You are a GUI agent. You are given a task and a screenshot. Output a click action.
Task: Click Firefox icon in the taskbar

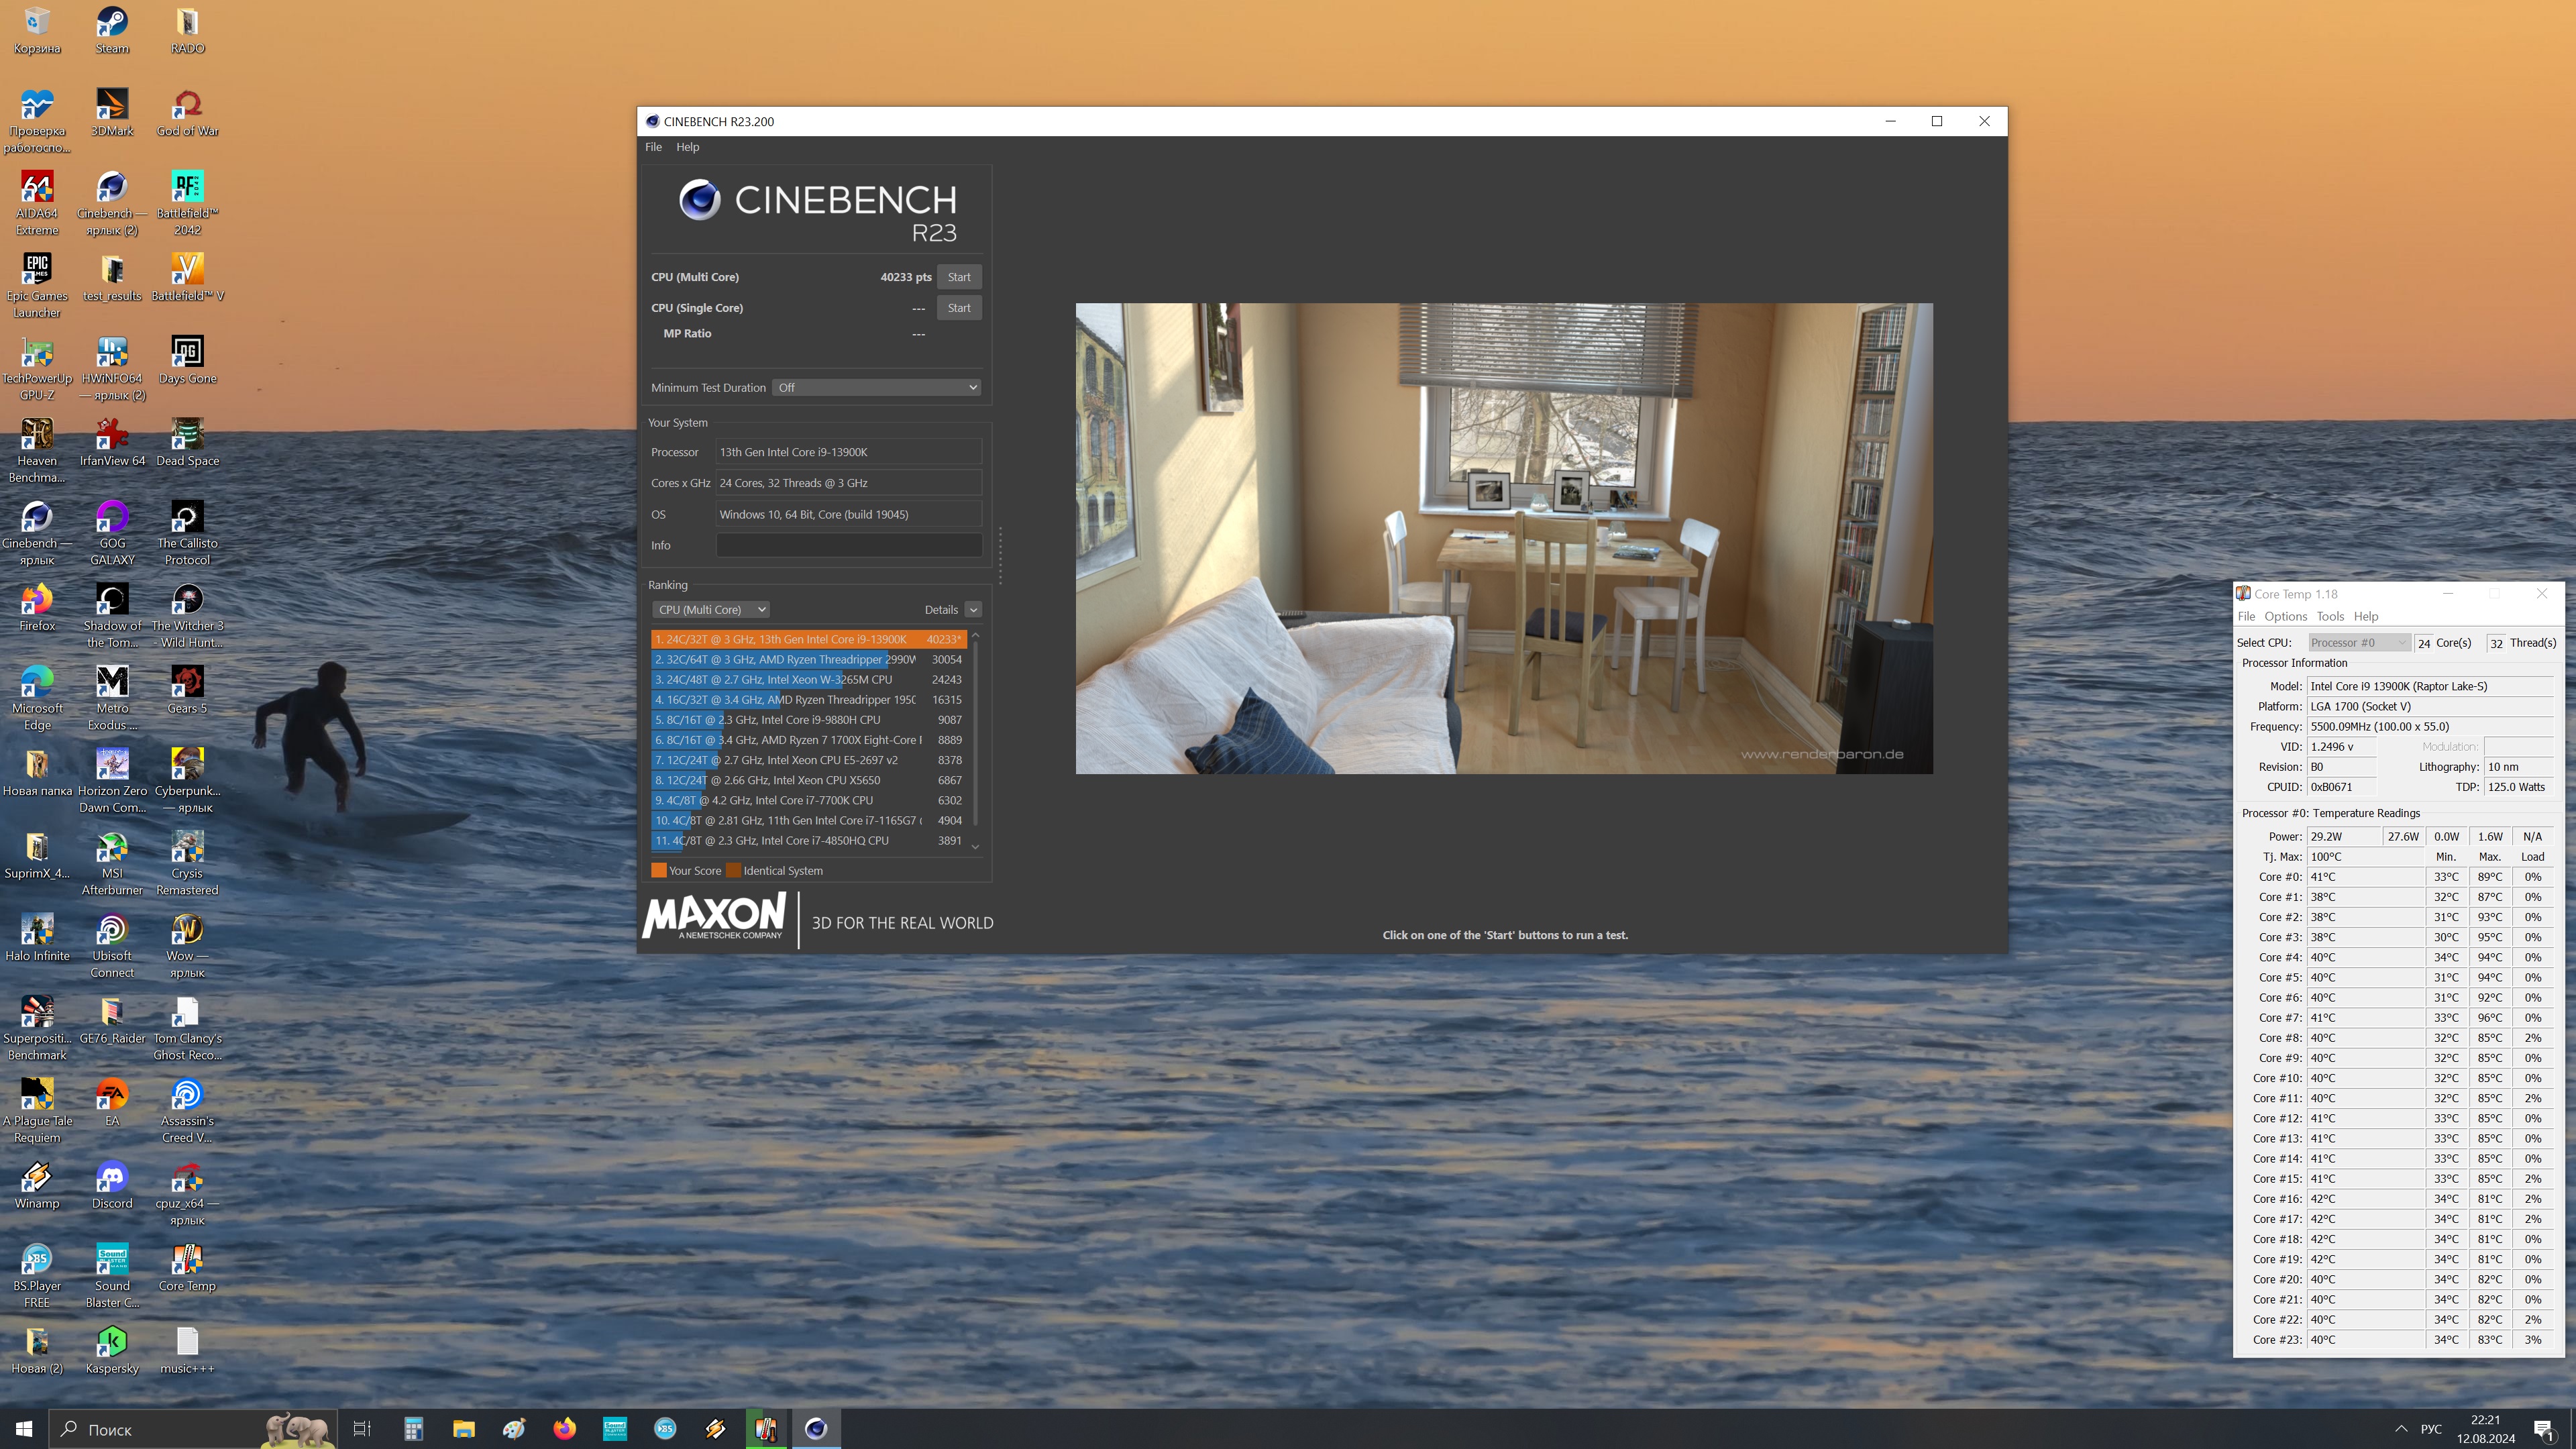pos(564,1429)
